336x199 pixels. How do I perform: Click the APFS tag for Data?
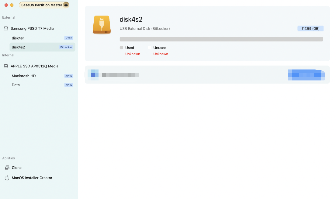(69, 85)
